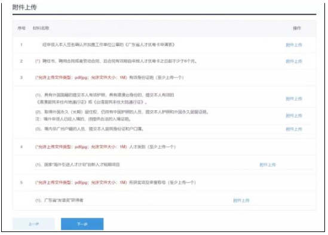The width and height of the screenshot is (328, 235).
Task: Select row 4 人才类别 text
Action: tap(152, 147)
